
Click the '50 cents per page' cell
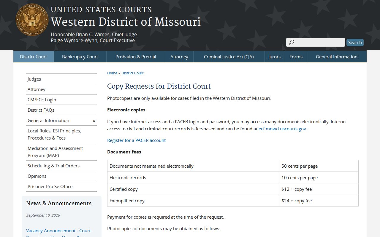click(x=319, y=166)
